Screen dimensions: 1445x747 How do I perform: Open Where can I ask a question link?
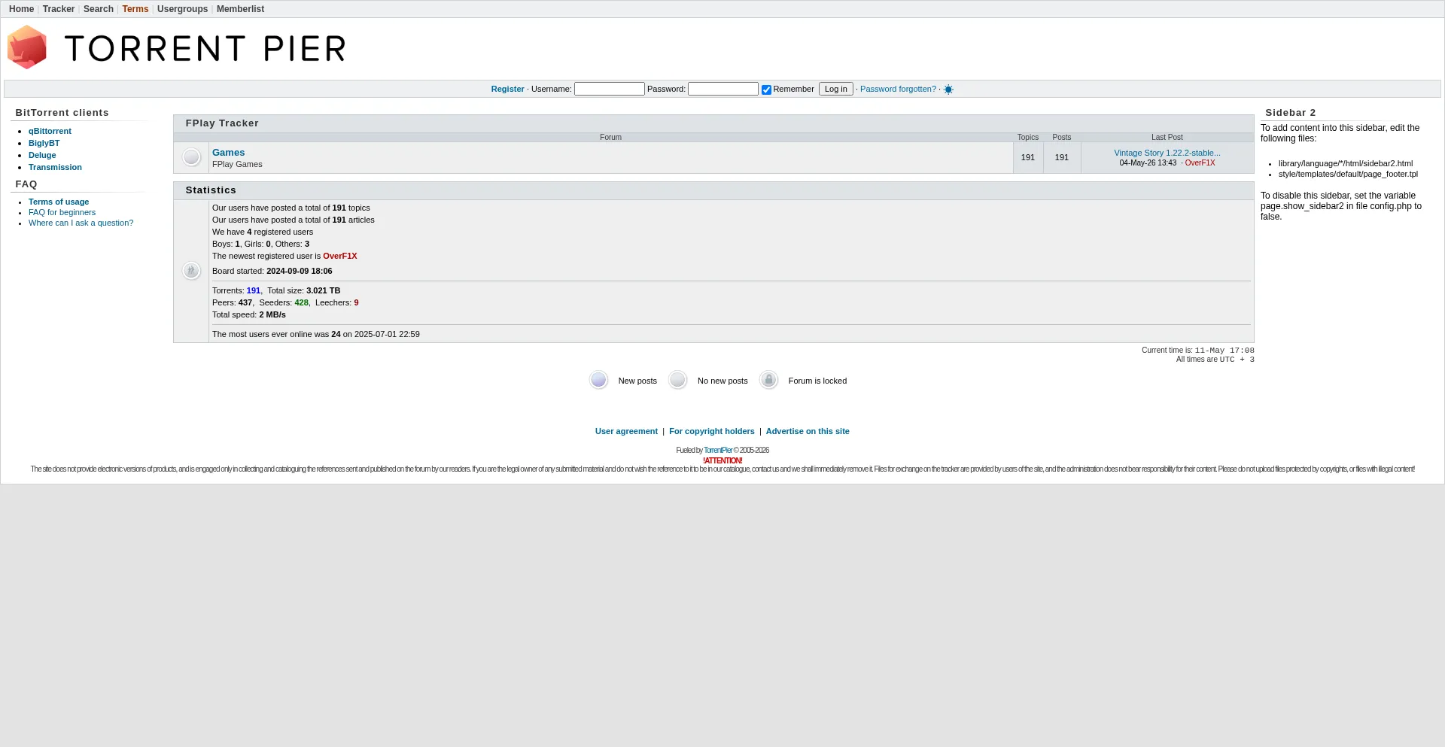coord(81,223)
